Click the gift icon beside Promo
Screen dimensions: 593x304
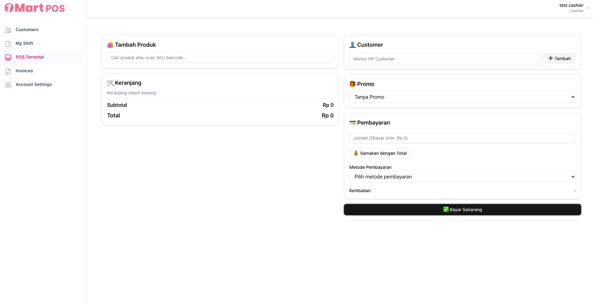click(x=352, y=84)
